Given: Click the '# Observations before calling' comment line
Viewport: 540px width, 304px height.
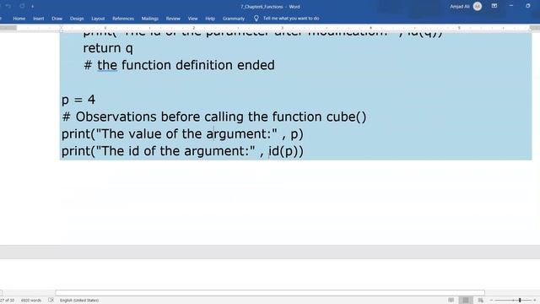Looking at the screenshot, I should [213, 117].
